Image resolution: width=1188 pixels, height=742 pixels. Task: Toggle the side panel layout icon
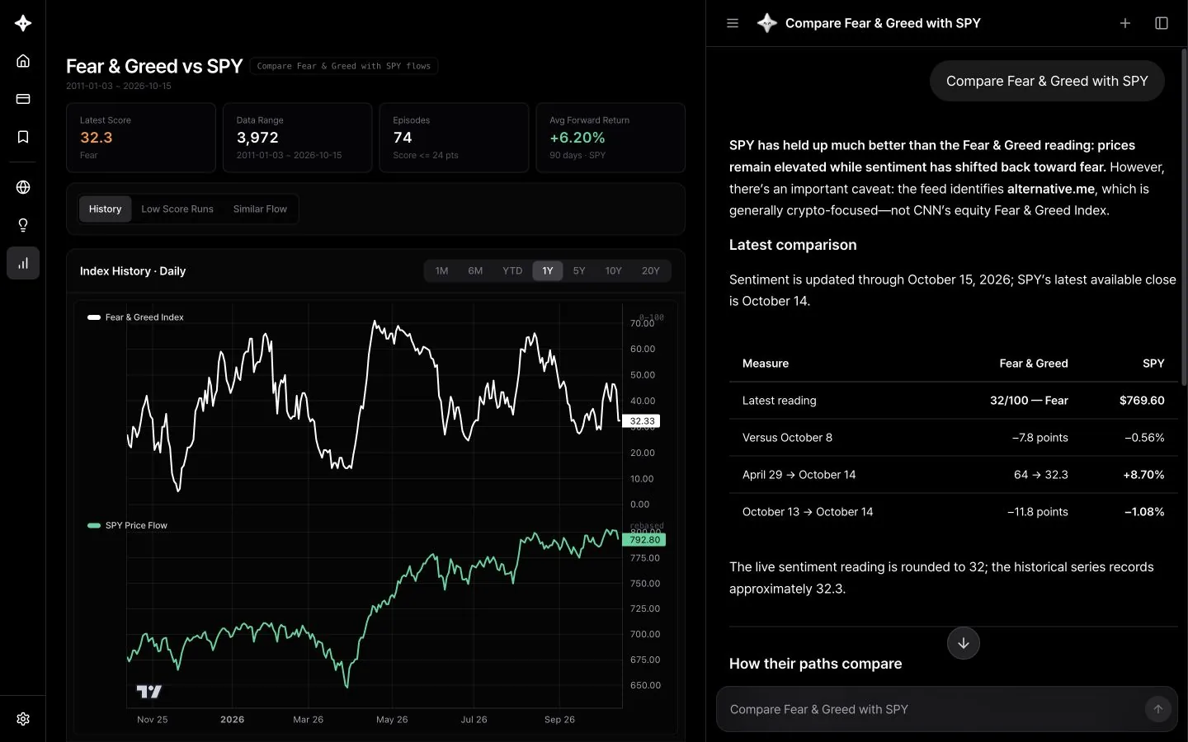pos(1162,23)
